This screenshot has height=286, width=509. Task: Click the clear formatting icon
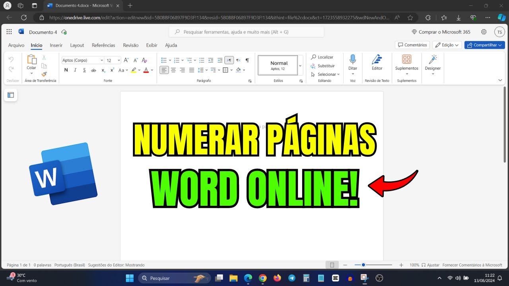click(x=144, y=60)
